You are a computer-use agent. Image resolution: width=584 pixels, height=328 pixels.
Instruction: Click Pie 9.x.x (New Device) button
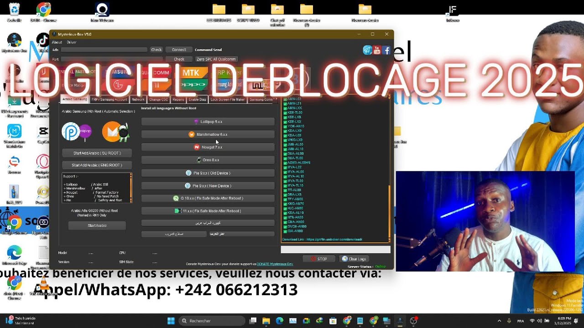tap(208, 185)
